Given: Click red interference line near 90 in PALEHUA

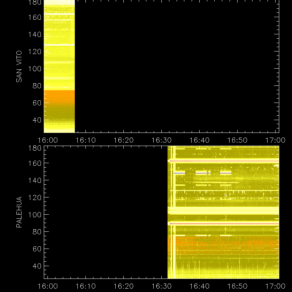Looking at the screenshot, I should (224, 224).
